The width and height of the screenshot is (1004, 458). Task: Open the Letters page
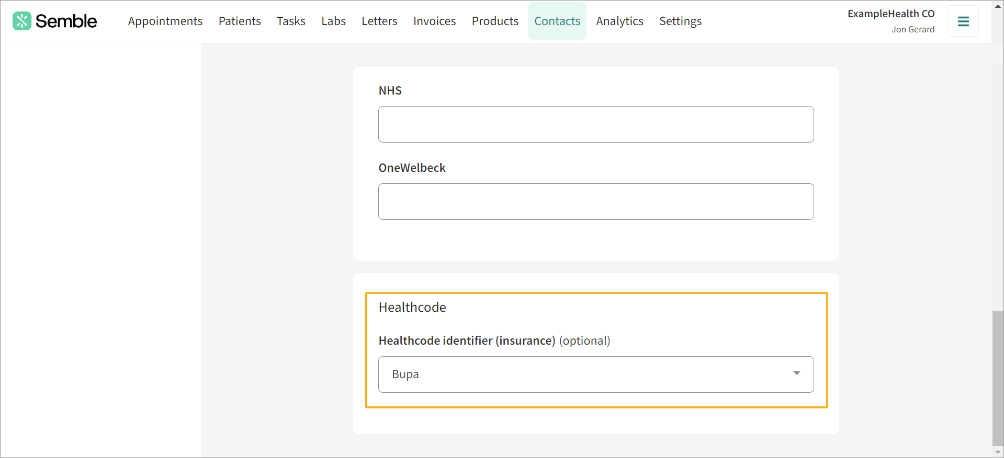pyautogui.click(x=379, y=21)
